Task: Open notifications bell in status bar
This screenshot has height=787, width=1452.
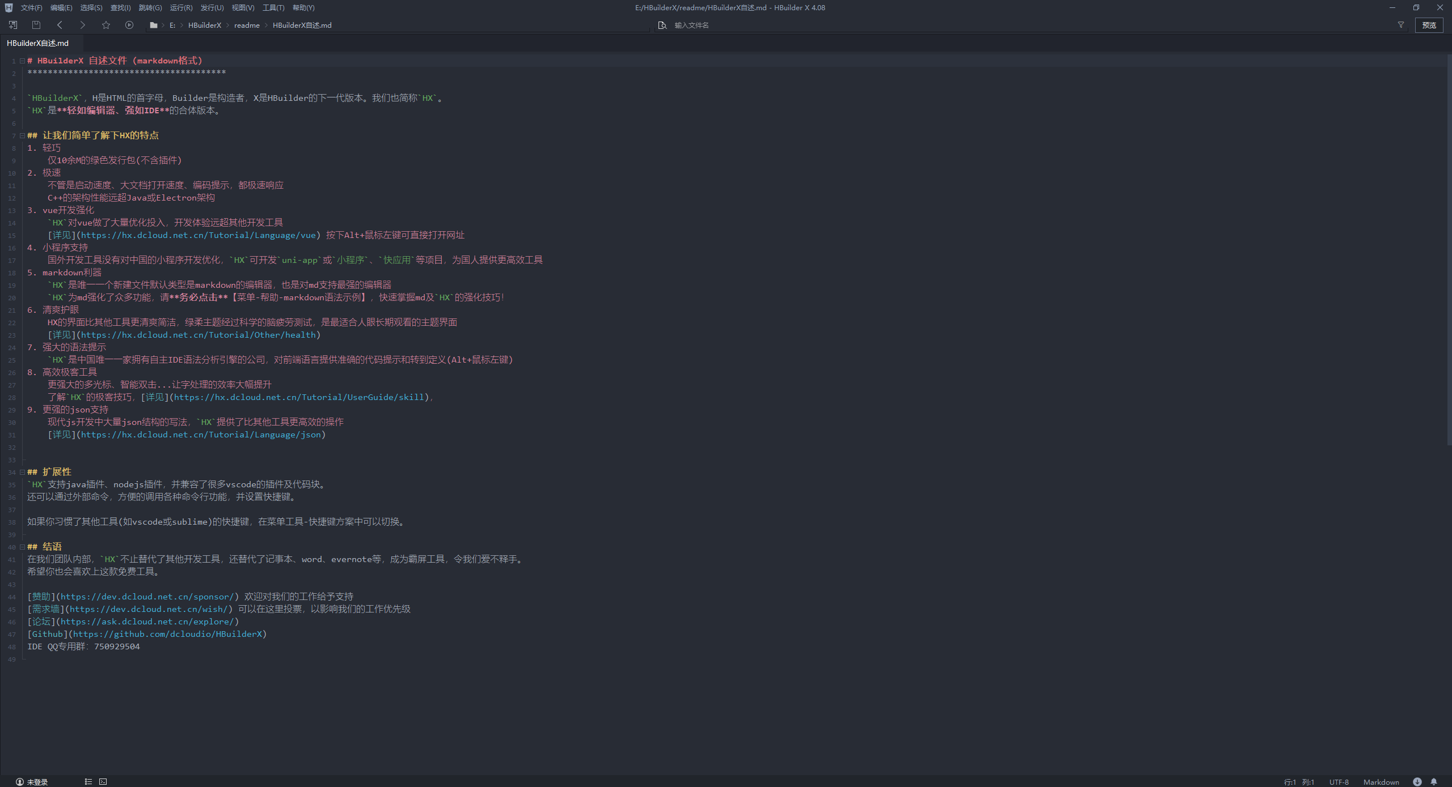Action: coord(1434,781)
